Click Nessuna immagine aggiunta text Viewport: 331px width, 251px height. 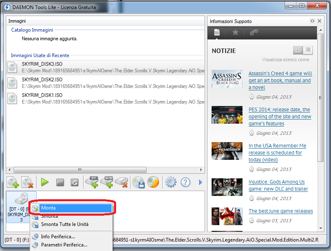[49, 39]
